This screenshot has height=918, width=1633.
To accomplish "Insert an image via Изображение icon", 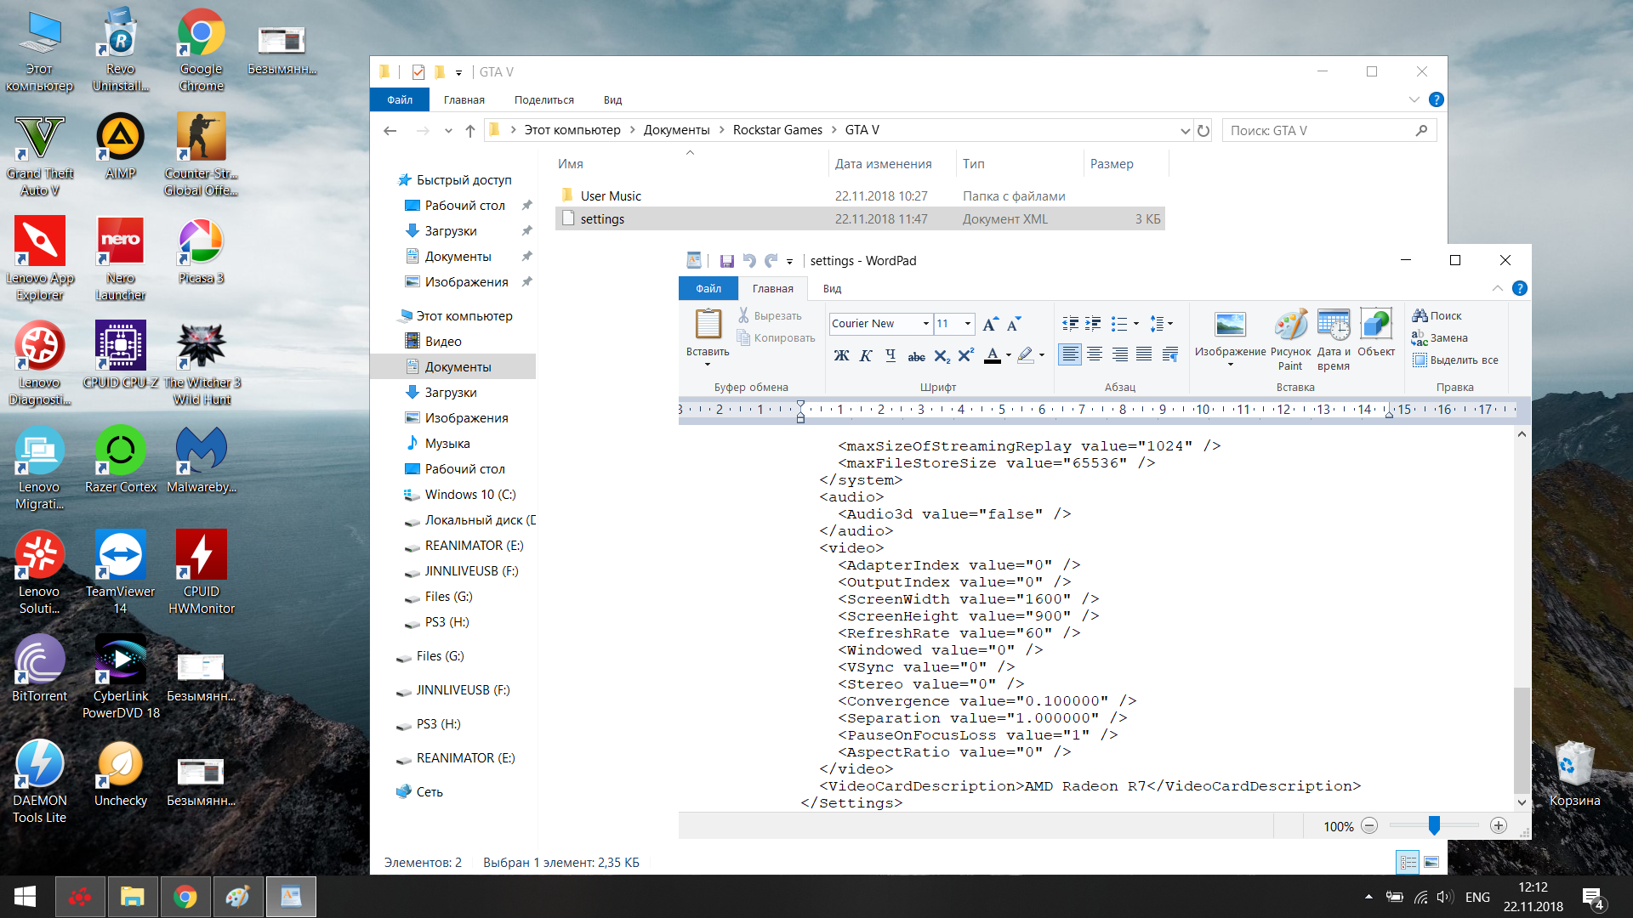I will point(1230,325).
